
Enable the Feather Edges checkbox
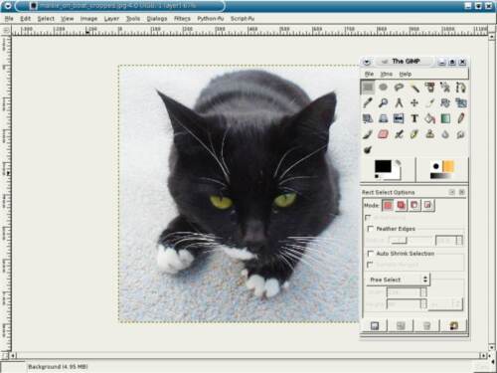(x=371, y=229)
